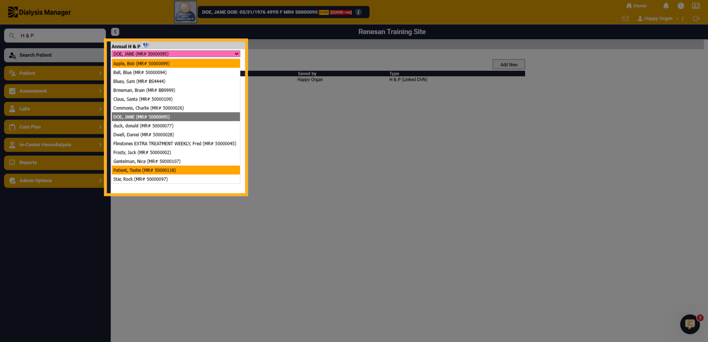
Task: Click the patient info icon in banner
Action: (x=358, y=12)
